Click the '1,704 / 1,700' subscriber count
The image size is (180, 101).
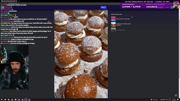click(x=131, y=7)
